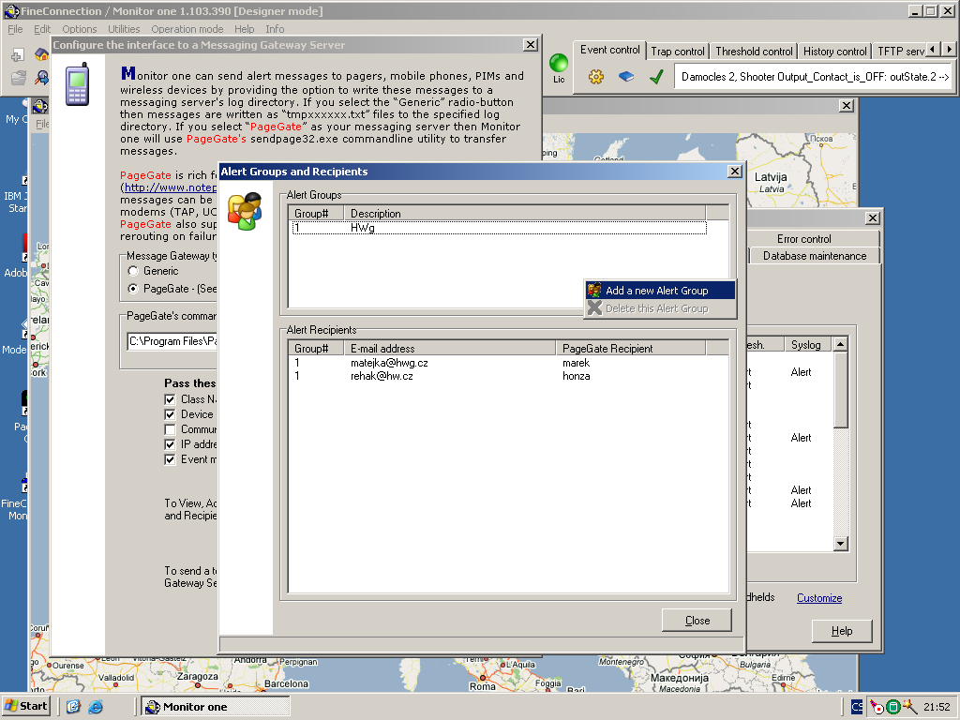Click the people icon in Alert Groups dialog
The height and width of the screenshot is (720, 960).
pos(245,211)
